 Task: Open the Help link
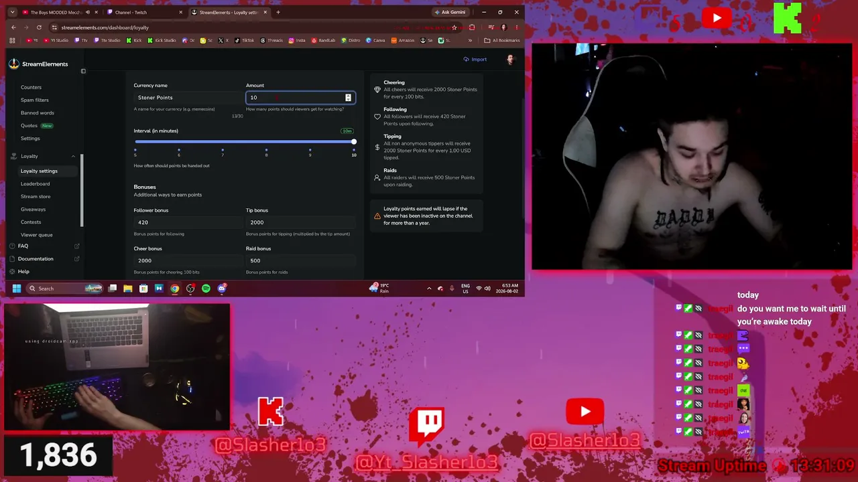[x=23, y=271]
